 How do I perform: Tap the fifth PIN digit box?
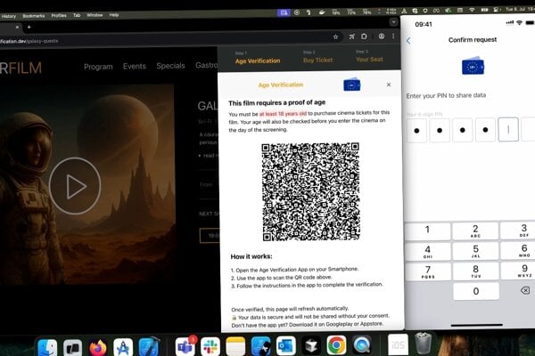coord(508,129)
